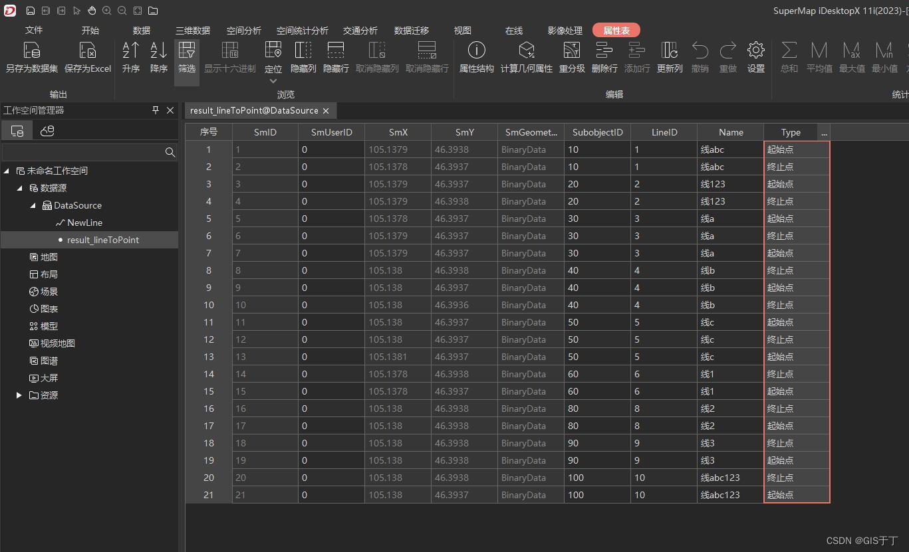Expand the 资源 tree node
909x552 pixels.
tap(19, 395)
